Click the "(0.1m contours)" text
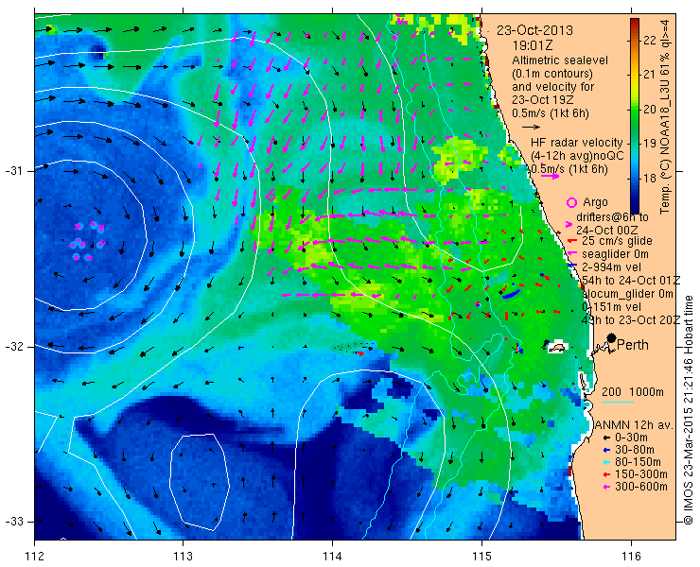Viewport: 700px width, 567px height. coord(552,74)
